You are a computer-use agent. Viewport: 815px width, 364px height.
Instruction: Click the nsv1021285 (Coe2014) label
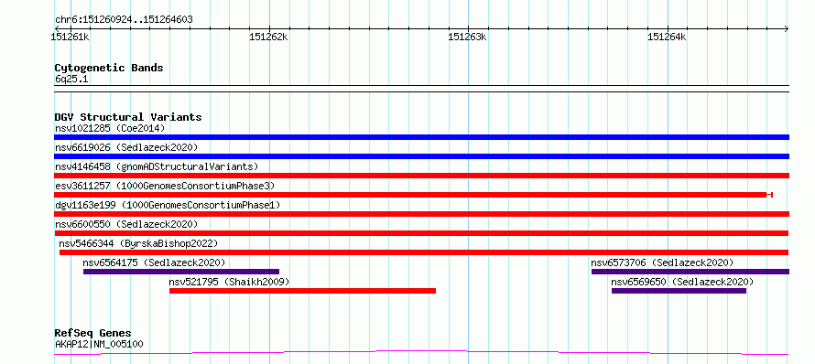(110, 128)
